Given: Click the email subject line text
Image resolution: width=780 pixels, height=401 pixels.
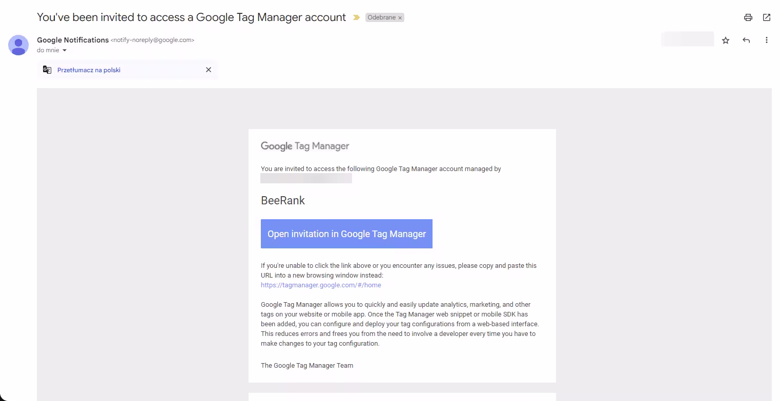Looking at the screenshot, I should click(x=191, y=17).
